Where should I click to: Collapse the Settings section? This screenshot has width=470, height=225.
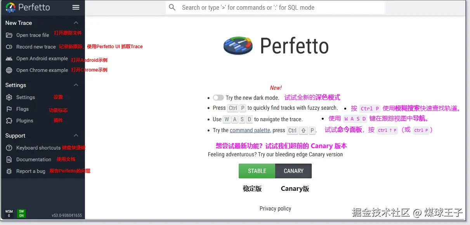tap(76, 85)
